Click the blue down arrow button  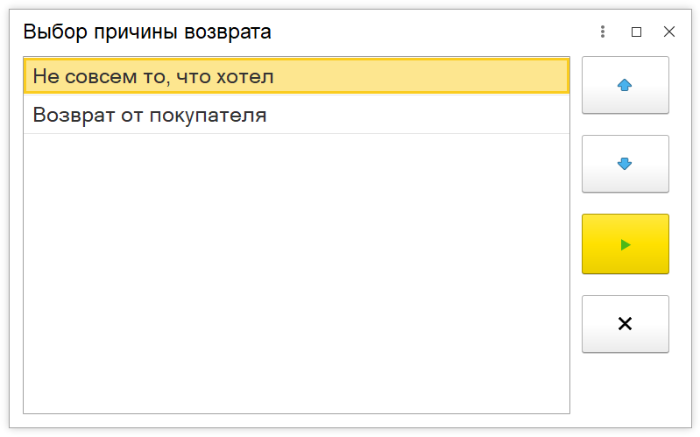[625, 164]
